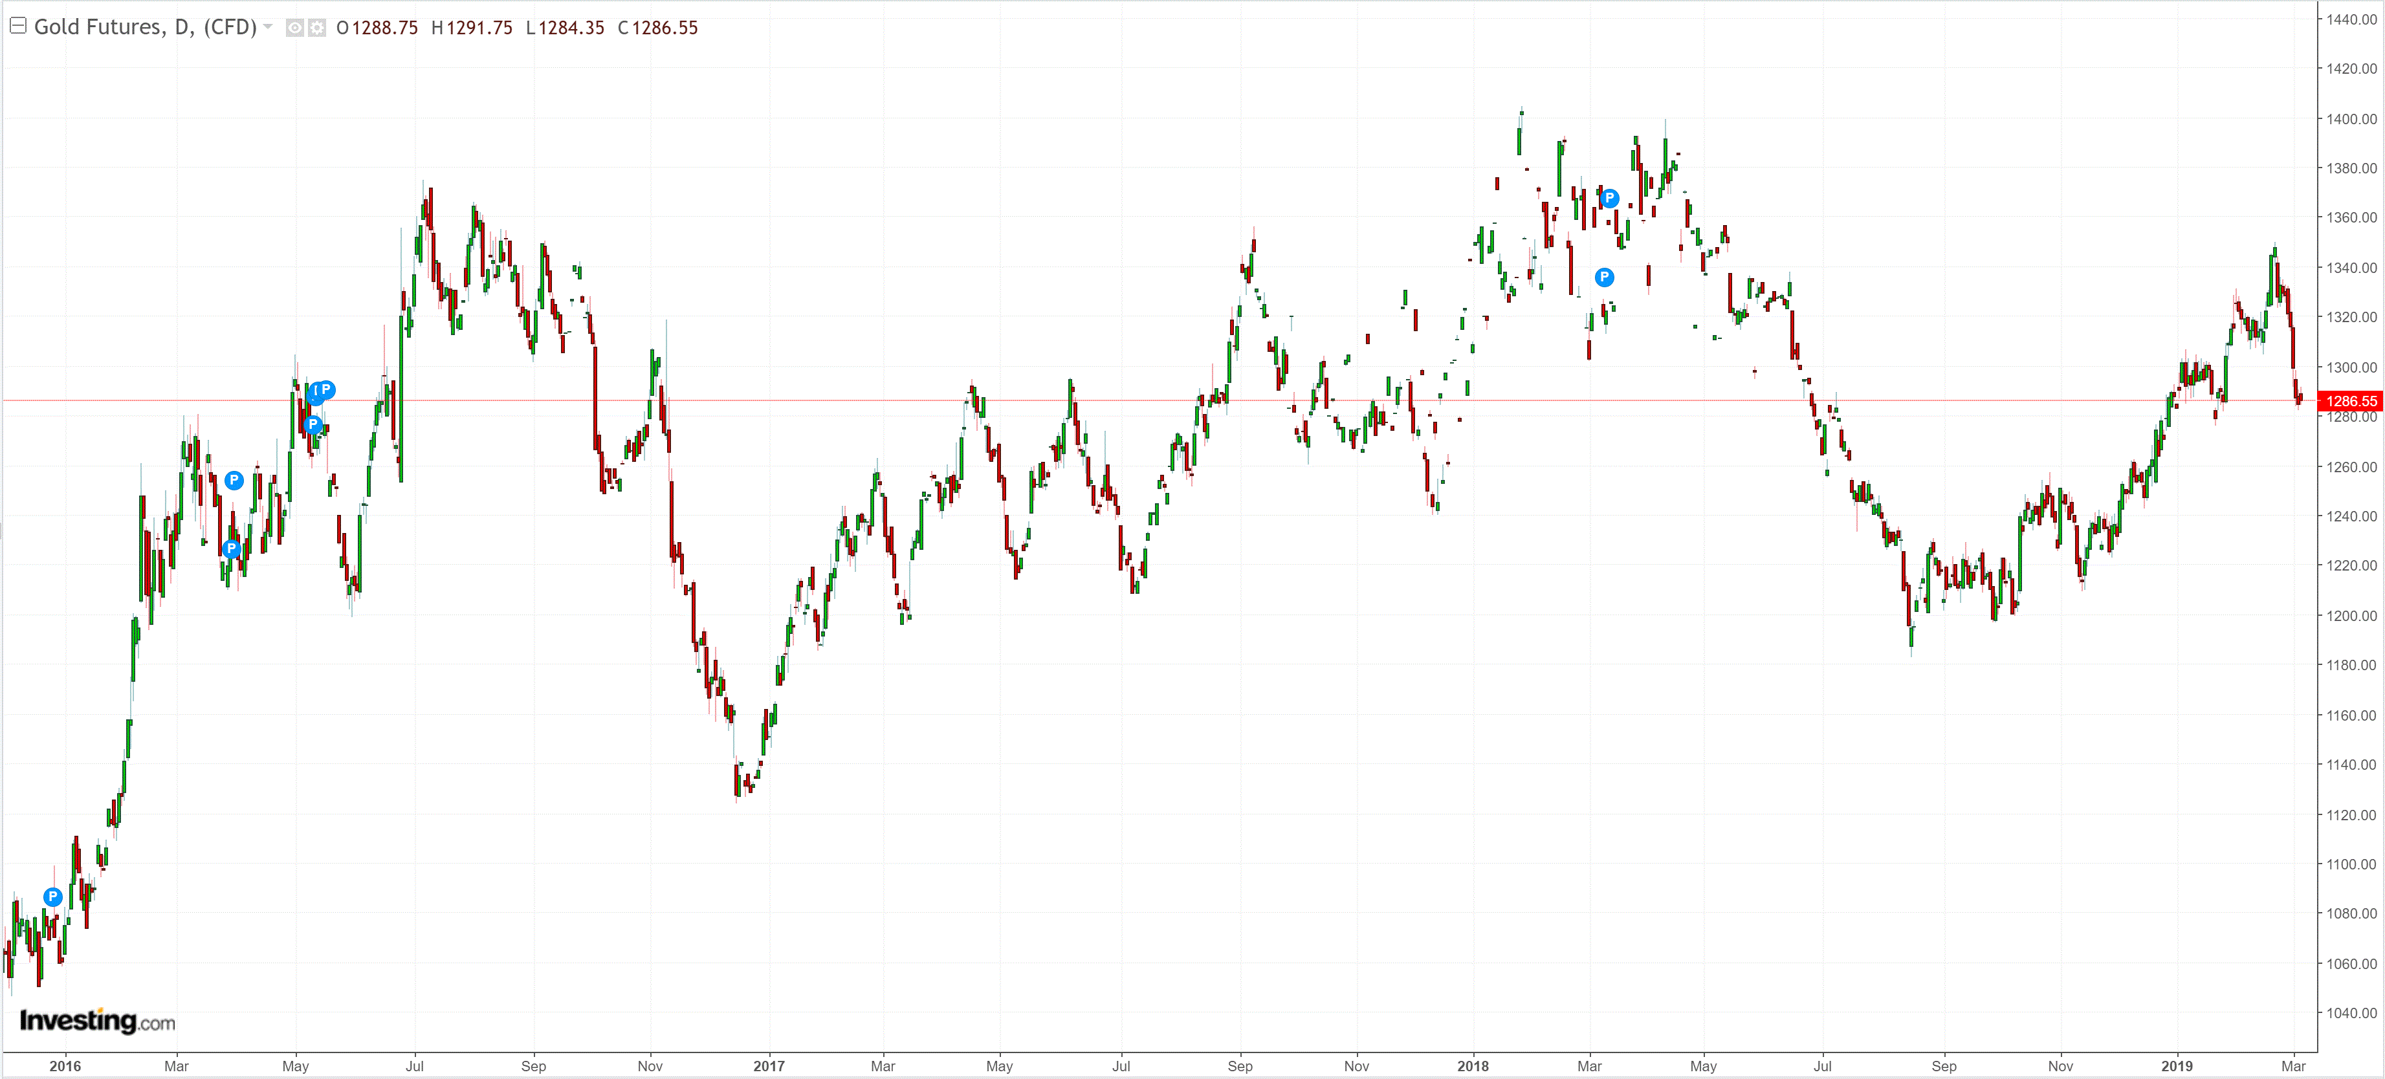Click the 2019 label on time axis
2385x1079 pixels.
click(x=2177, y=1066)
